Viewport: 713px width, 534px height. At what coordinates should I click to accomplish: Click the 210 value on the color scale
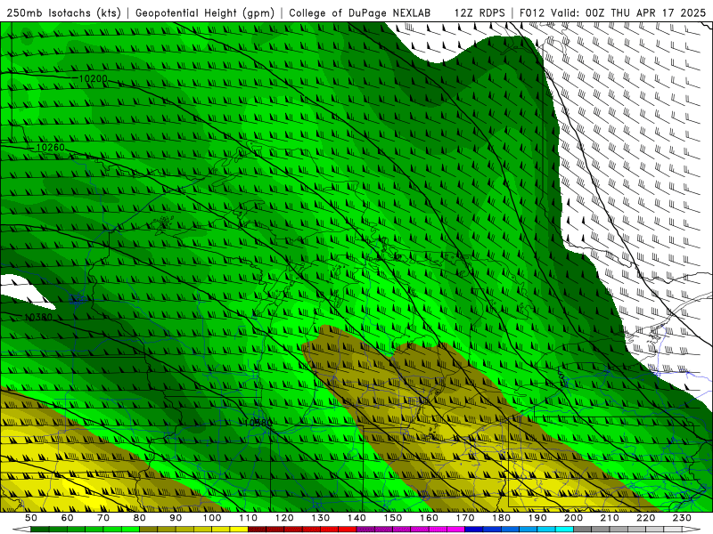tap(610, 518)
